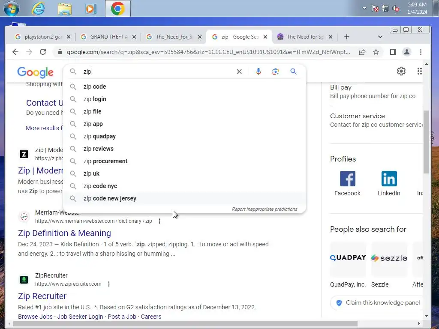Clear the search box with the X
This screenshot has height=329, width=439.
239,72
